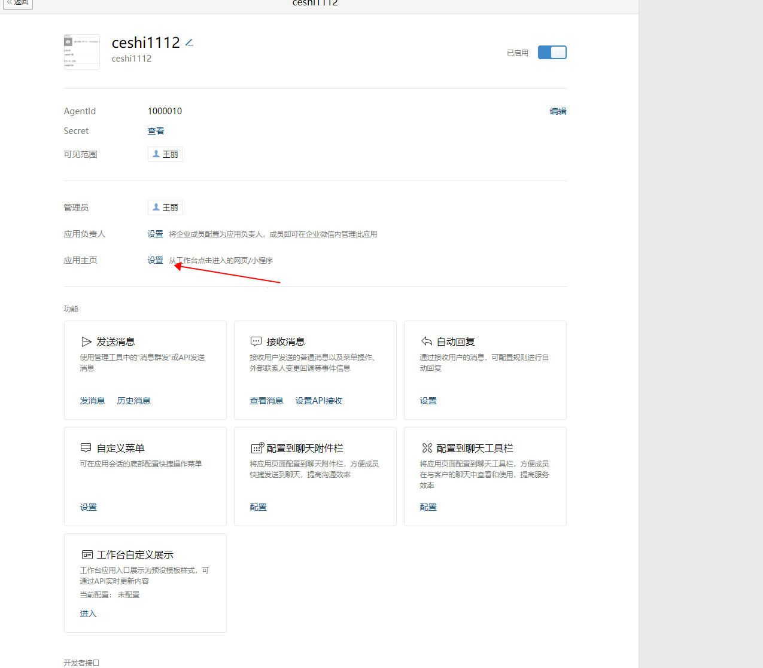763x668 pixels.
Task: Click 查看消息 link
Action: pyautogui.click(x=266, y=401)
